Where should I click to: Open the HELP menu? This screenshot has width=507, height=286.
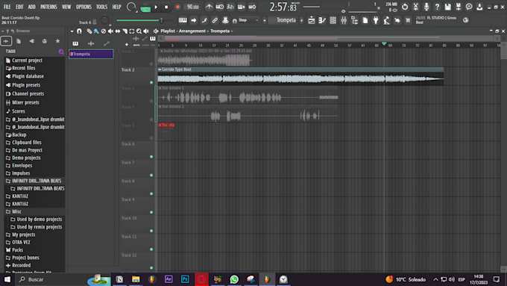point(116,7)
